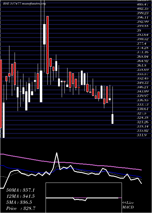The image size is (152, 213).
Task: Click the 324.38 price axis label
Action: pyautogui.click(x=143, y=117)
